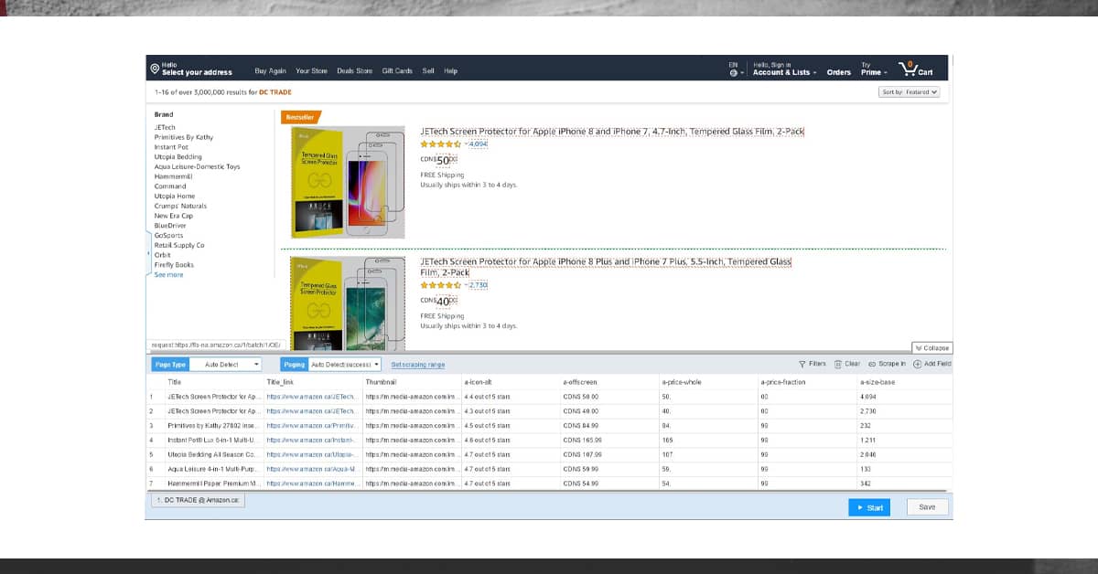Image resolution: width=1098 pixels, height=574 pixels.
Task: Open the Sort by Featured dropdown
Action: [x=910, y=92]
